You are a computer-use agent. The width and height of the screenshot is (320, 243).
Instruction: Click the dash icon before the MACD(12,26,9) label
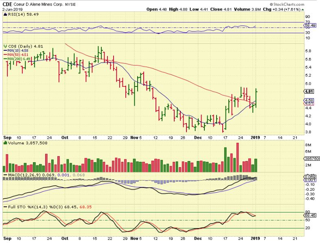[5, 175]
